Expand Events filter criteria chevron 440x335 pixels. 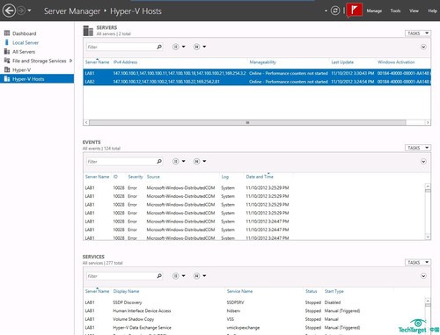click(x=423, y=162)
